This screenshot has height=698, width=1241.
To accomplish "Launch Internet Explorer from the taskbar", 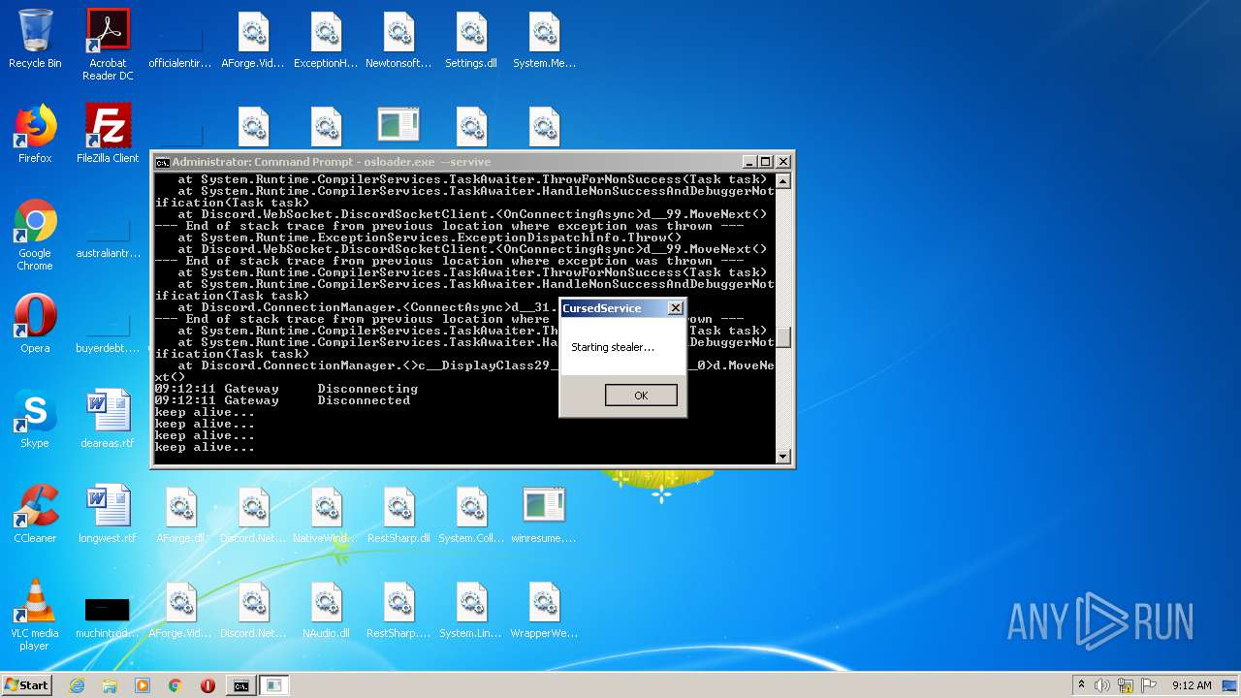I will pos(77,685).
